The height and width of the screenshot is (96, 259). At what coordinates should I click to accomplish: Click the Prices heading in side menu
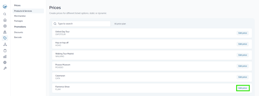[17, 6]
